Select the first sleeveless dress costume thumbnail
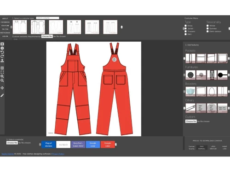 [x=20, y=27]
